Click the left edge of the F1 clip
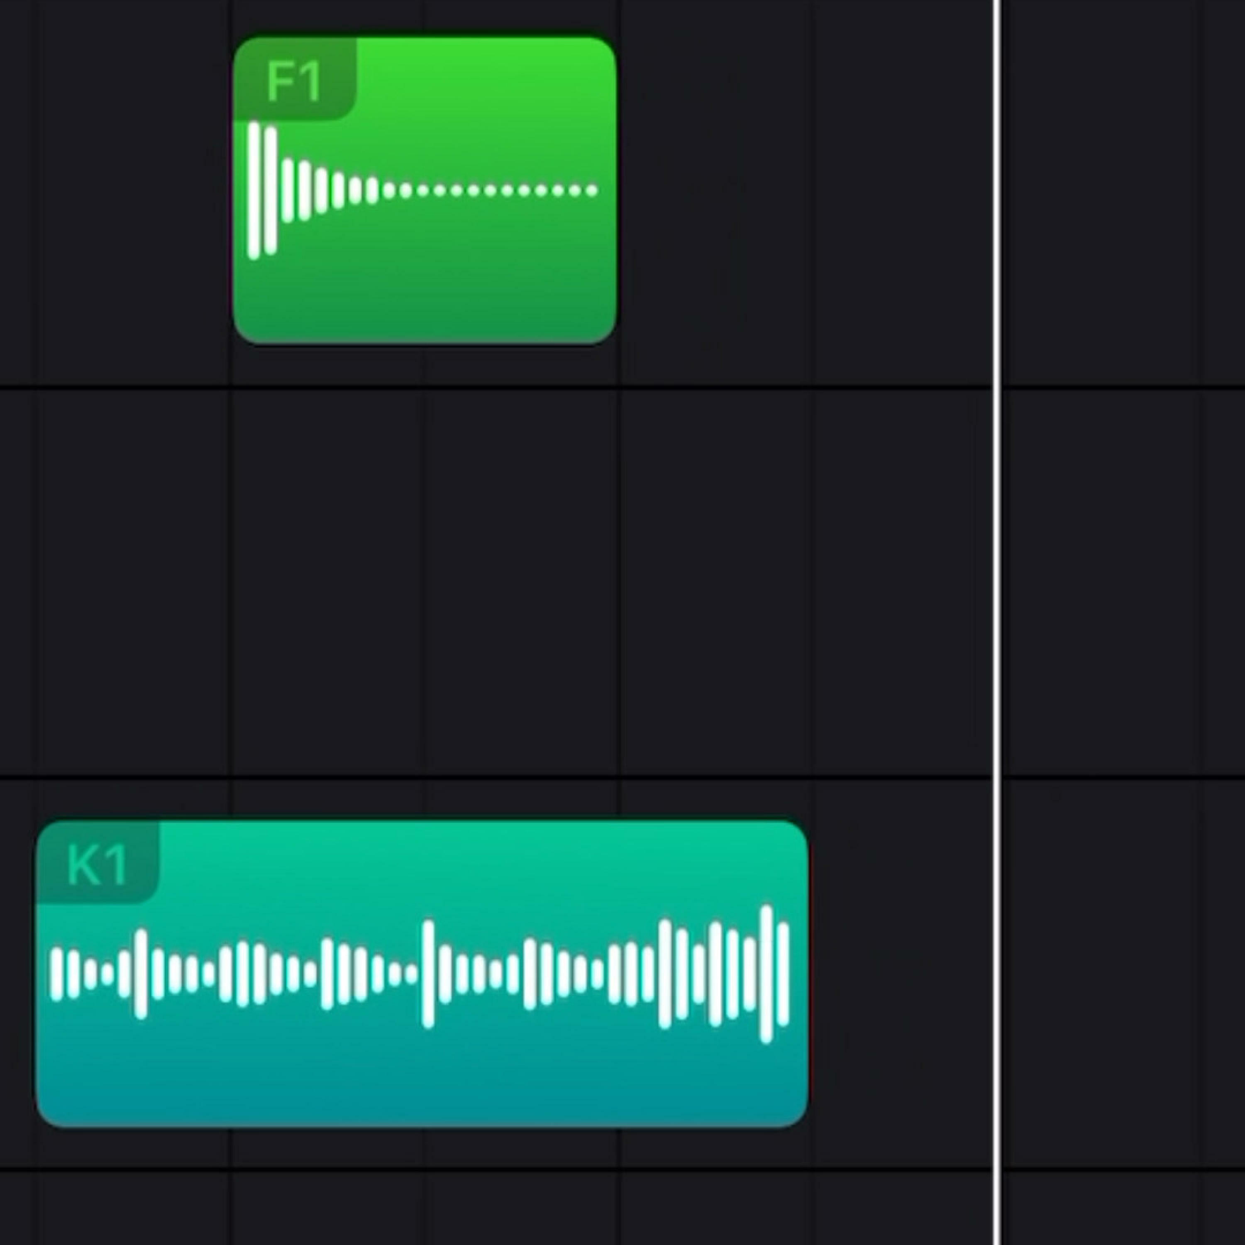The image size is (1245, 1245). 235,191
